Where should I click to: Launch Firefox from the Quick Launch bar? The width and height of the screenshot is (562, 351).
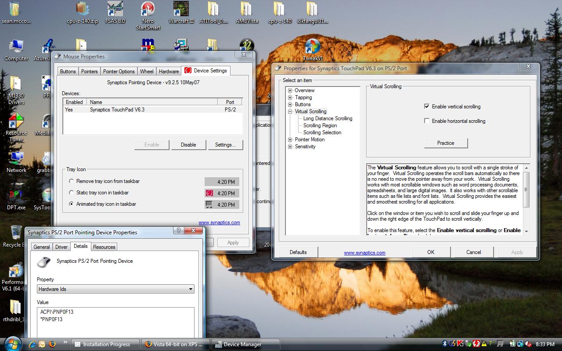pyautogui.click(x=52, y=344)
